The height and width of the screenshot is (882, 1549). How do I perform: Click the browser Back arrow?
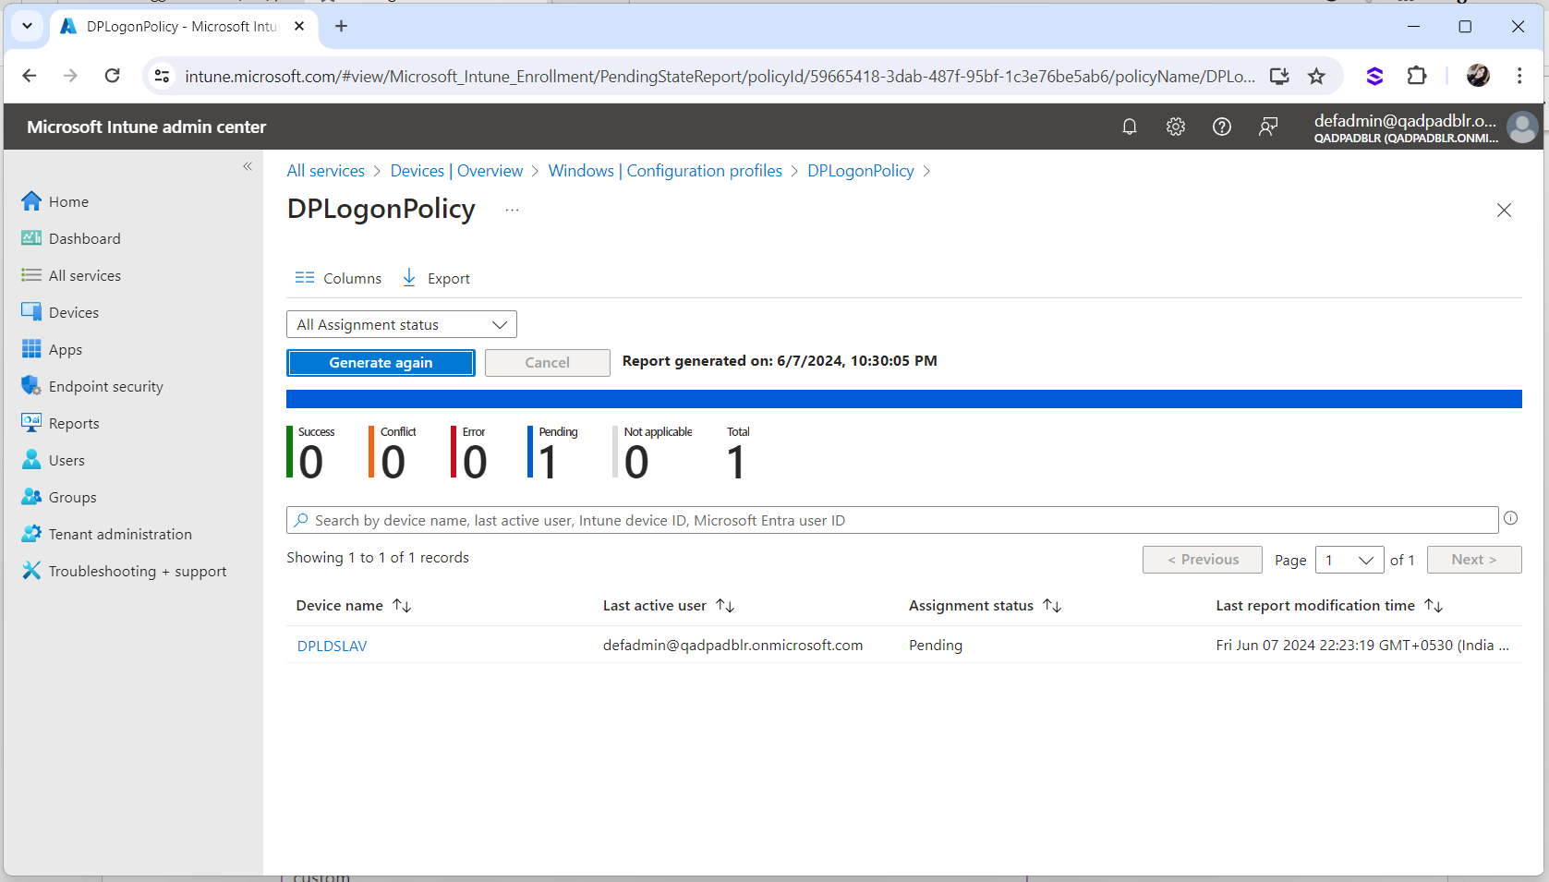(30, 76)
